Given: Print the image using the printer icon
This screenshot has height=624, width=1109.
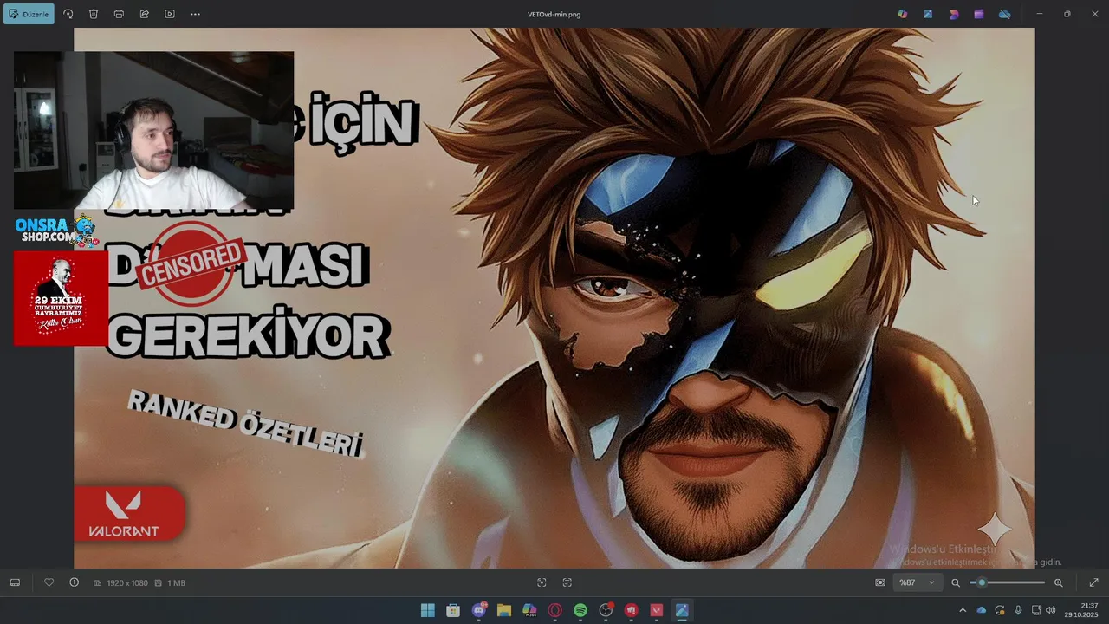Looking at the screenshot, I should (x=119, y=14).
